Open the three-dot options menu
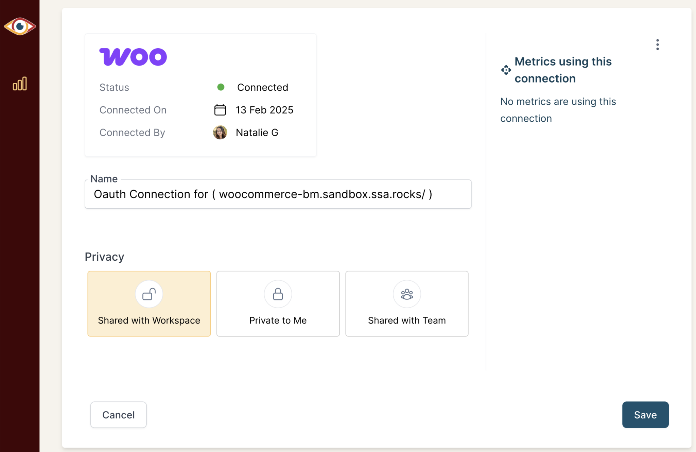 (657, 44)
